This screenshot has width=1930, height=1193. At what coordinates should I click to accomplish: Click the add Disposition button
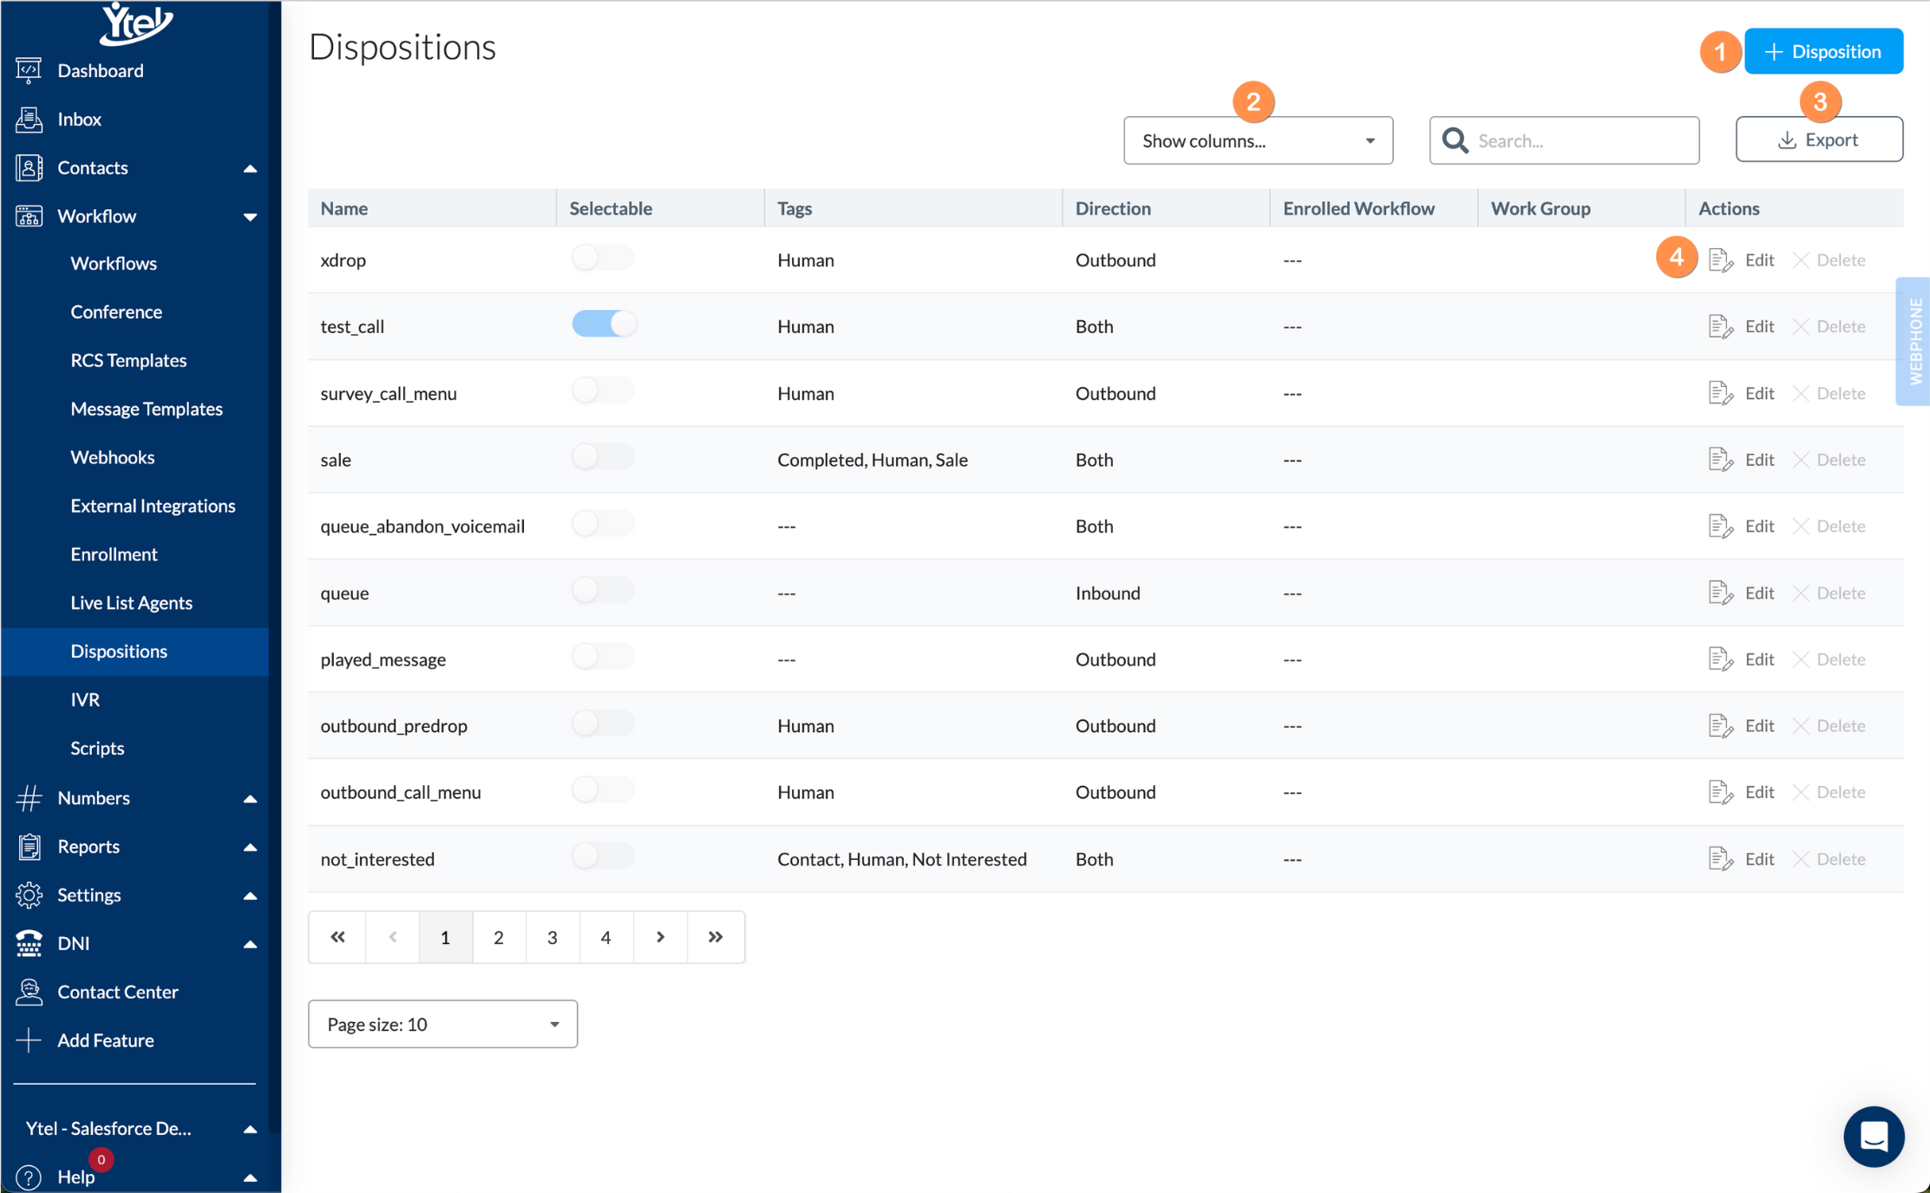point(1823,51)
